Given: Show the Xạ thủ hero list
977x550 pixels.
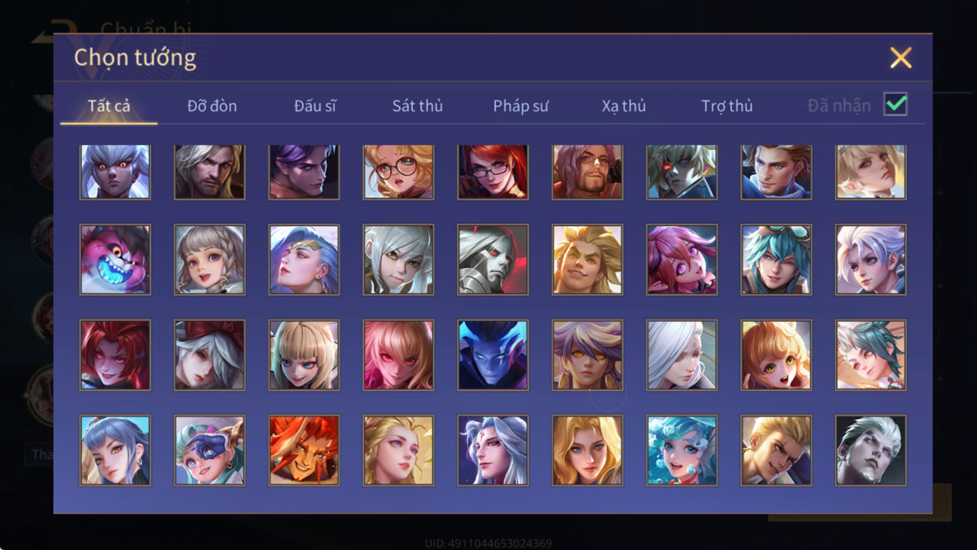Looking at the screenshot, I should click(x=623, y=106).
